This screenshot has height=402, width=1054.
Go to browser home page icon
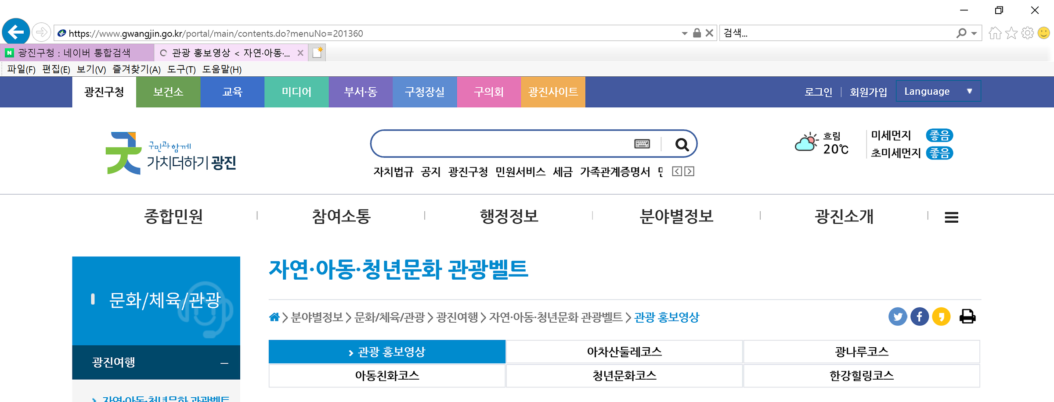coord(995,32)
